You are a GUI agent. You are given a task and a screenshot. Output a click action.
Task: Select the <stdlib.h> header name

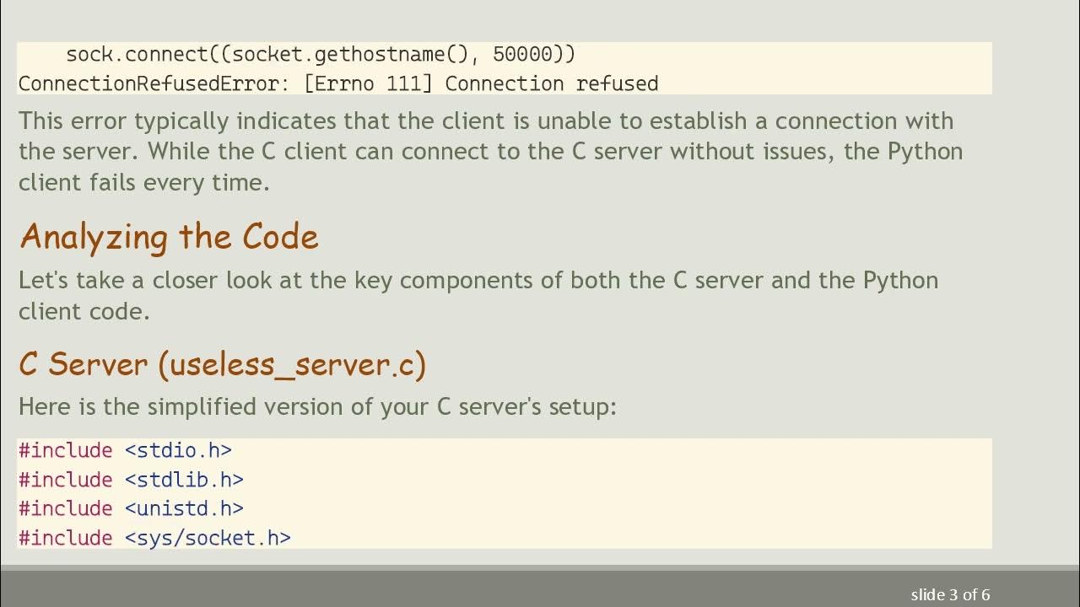(184, 480)
